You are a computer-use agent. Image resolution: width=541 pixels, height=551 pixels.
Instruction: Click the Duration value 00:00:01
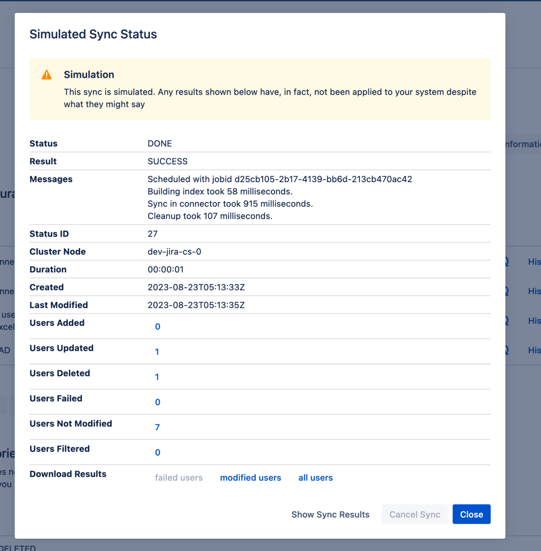tap(166, 269)
